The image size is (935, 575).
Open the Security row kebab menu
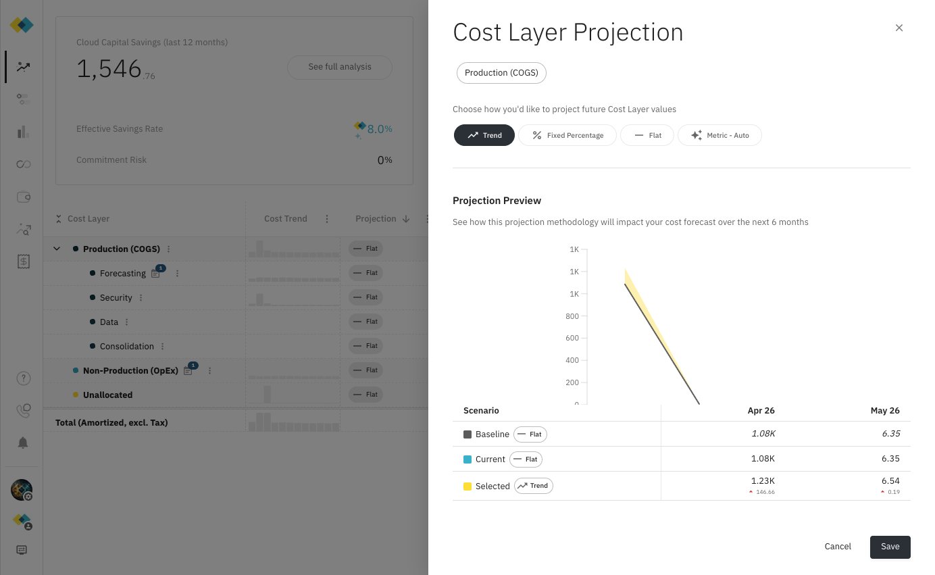(x=141, y=298)
